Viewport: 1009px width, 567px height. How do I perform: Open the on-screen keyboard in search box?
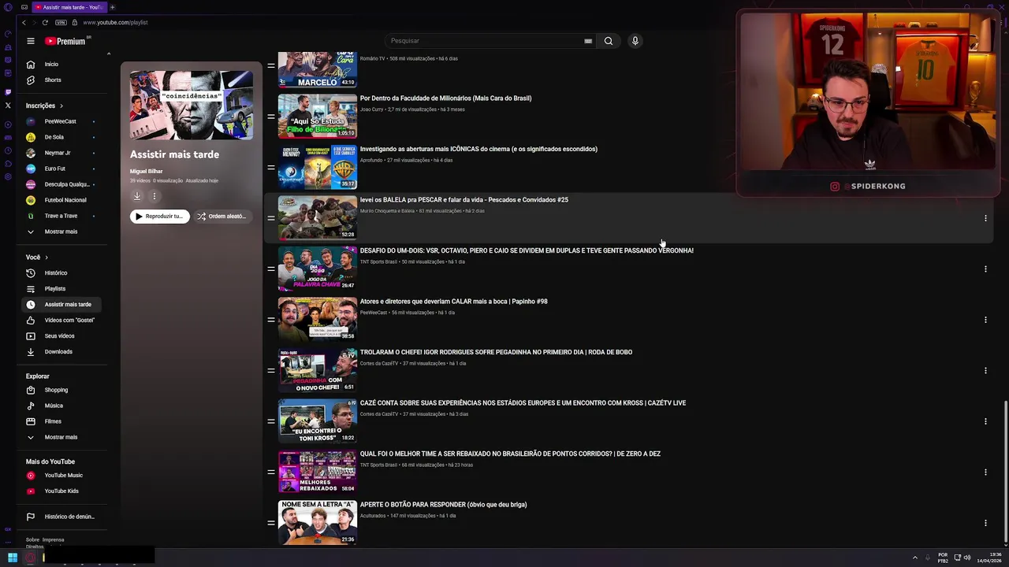[x=588, y=41]
